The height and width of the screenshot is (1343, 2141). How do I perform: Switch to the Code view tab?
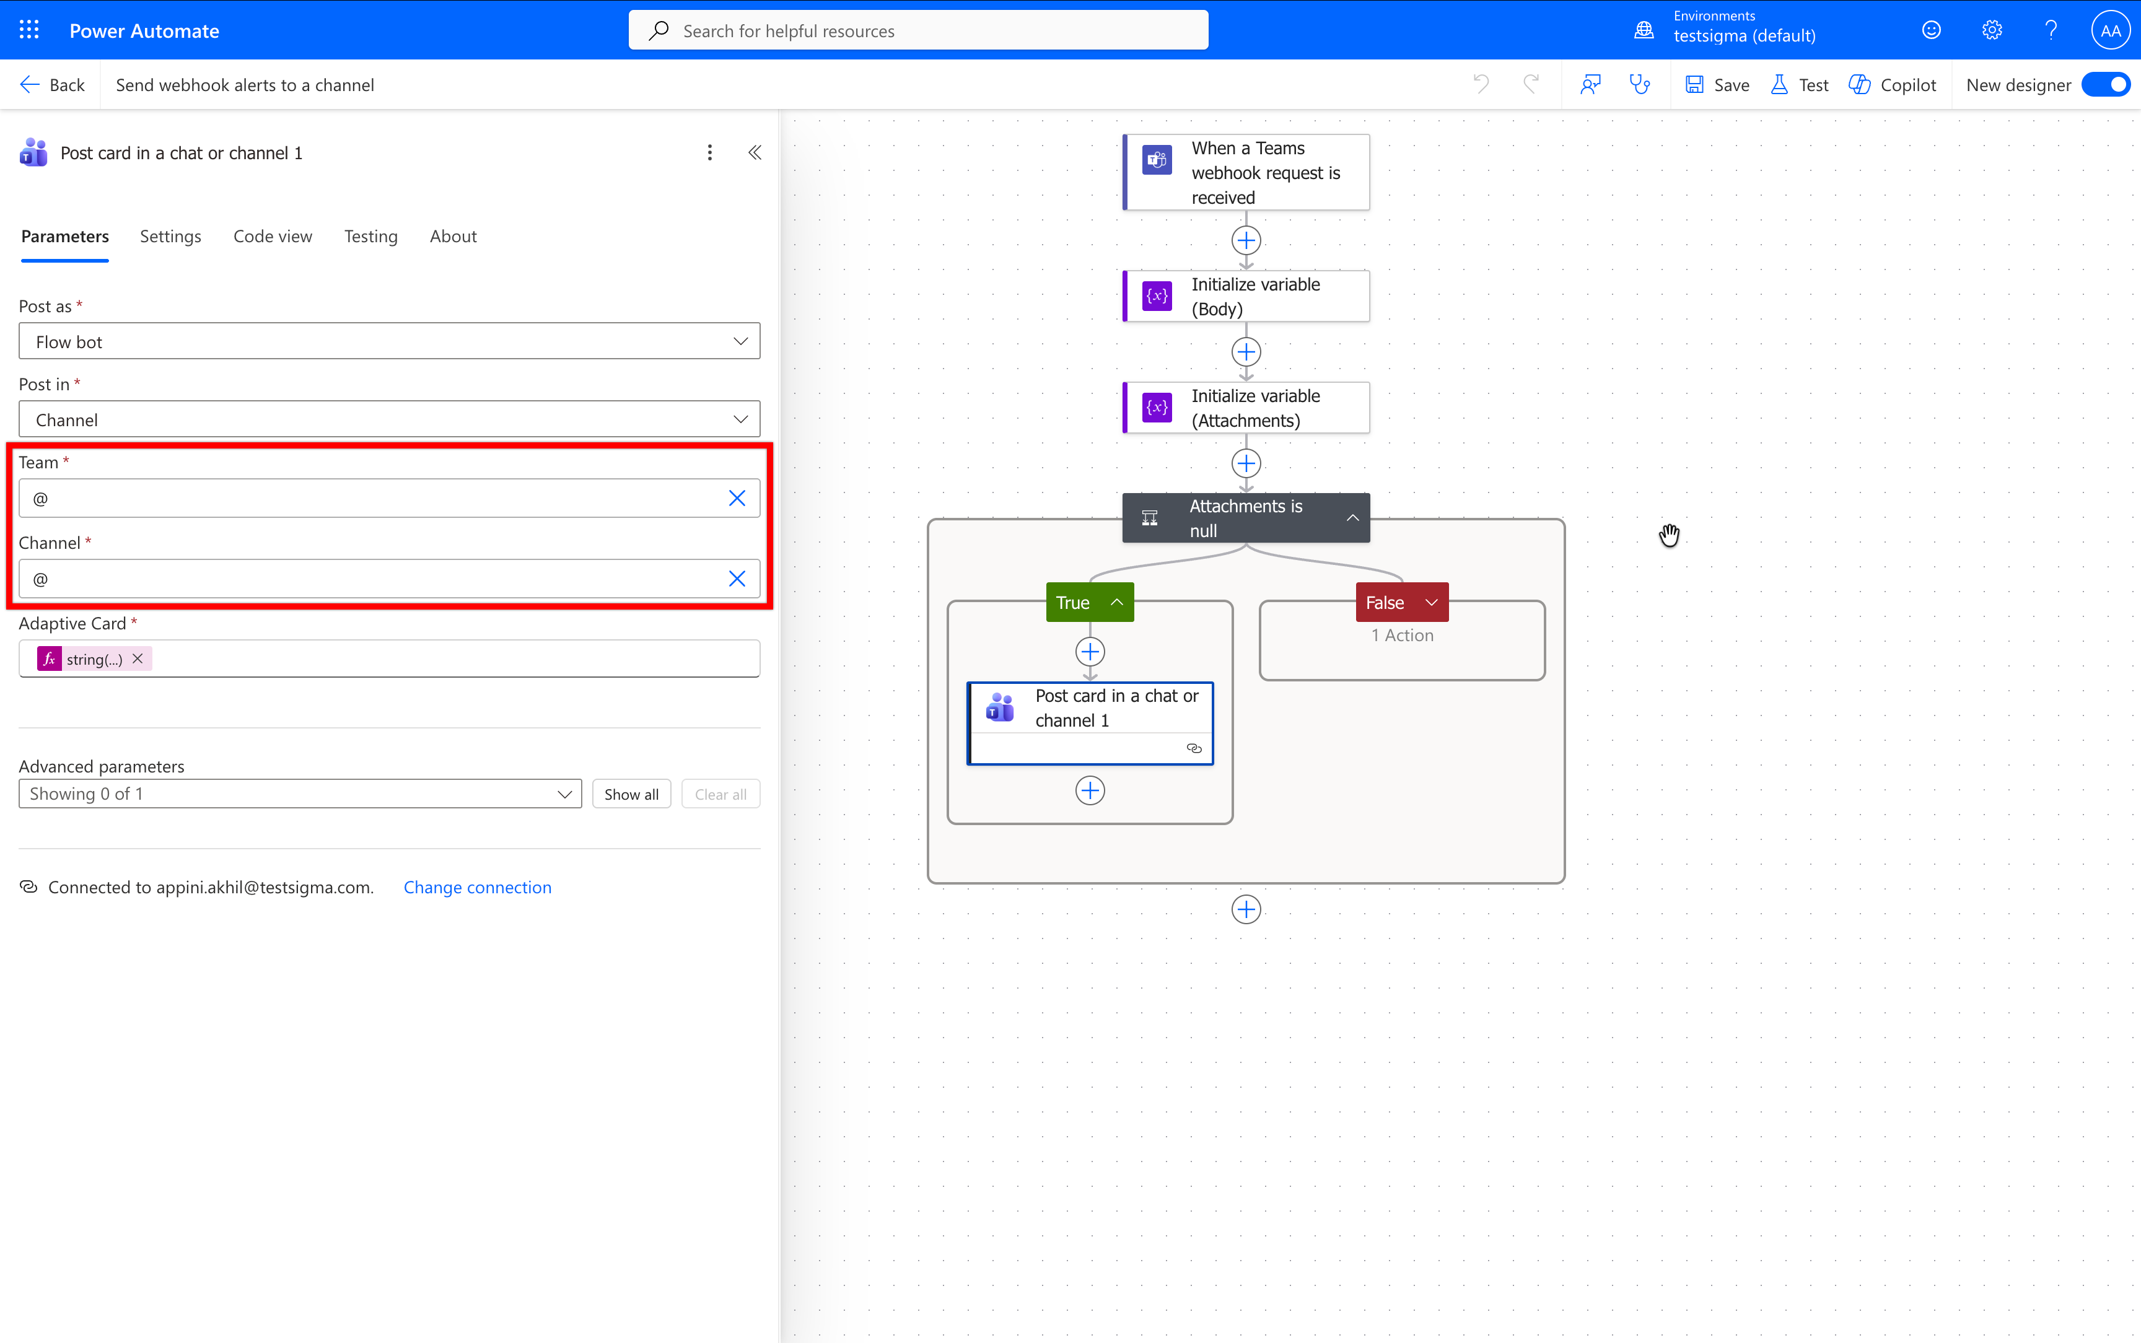(x=273, y=236)
